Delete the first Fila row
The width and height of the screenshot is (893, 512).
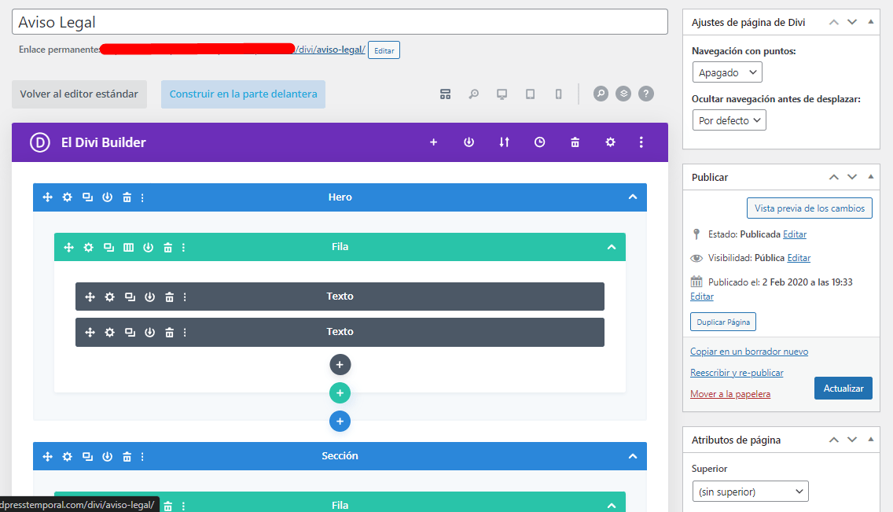click(x=168, y=247)
